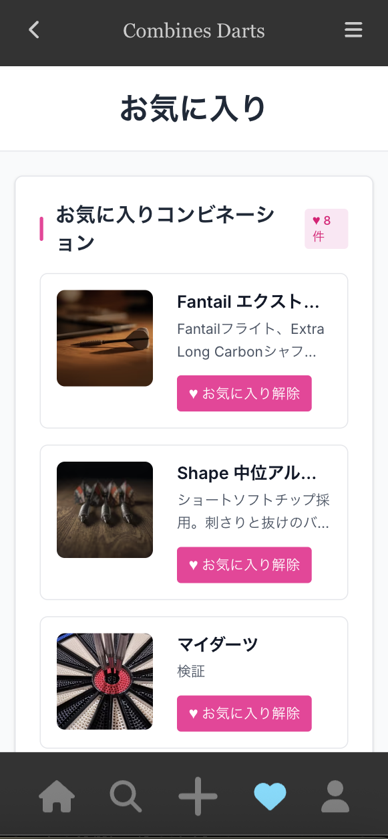View the Shape darts thumbnail image

tap(104, 509)
